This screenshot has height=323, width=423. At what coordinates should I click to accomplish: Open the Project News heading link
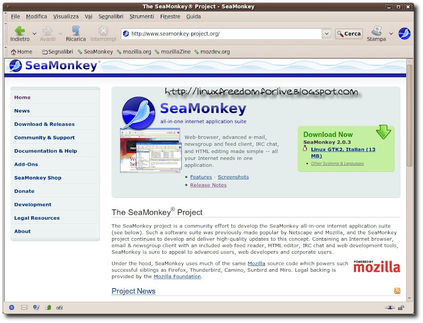coord(134,291)
